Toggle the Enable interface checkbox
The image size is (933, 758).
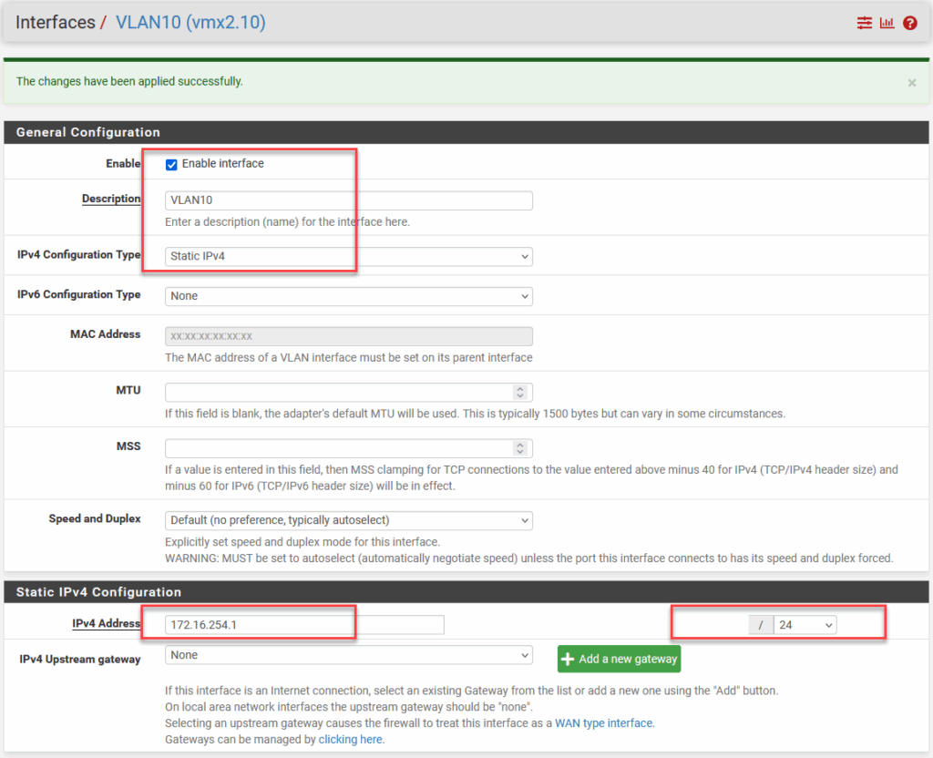(171, 164)
